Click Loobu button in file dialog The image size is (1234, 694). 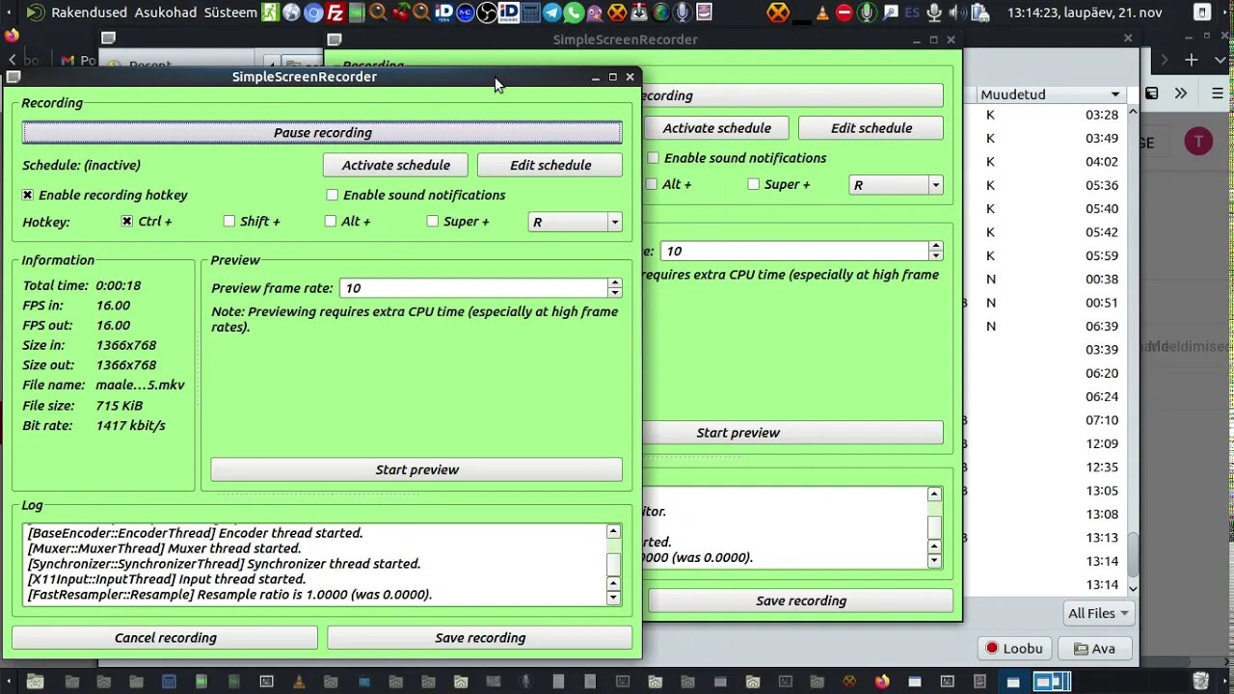1014,649
